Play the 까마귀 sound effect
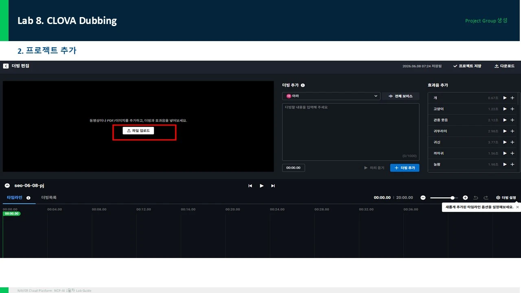Screen dimensions: 521x293 pyautogui.click(x=505, y=153)
